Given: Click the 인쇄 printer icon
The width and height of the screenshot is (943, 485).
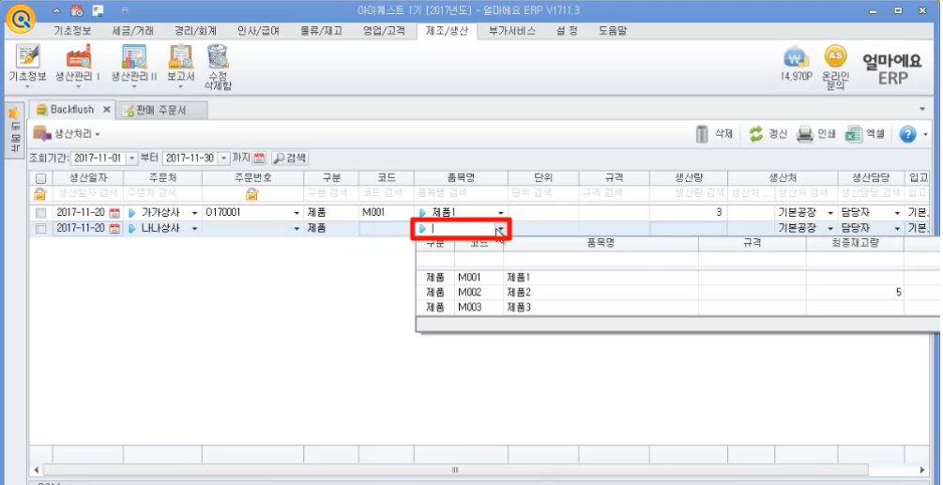Looking at the screenshot, I should pos(805,134).
